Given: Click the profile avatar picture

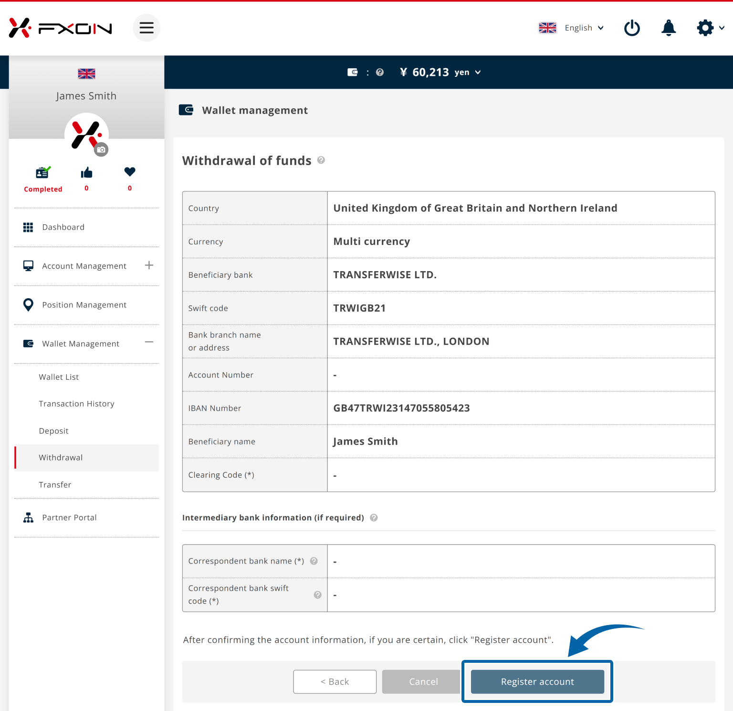Looking at the screenshot, I should click(86, 135).
